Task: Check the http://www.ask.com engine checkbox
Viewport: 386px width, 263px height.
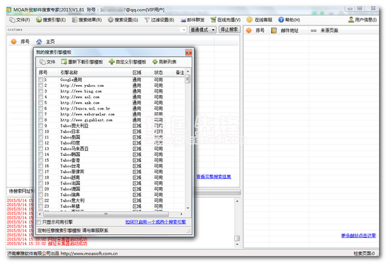Action: point(41,103)
